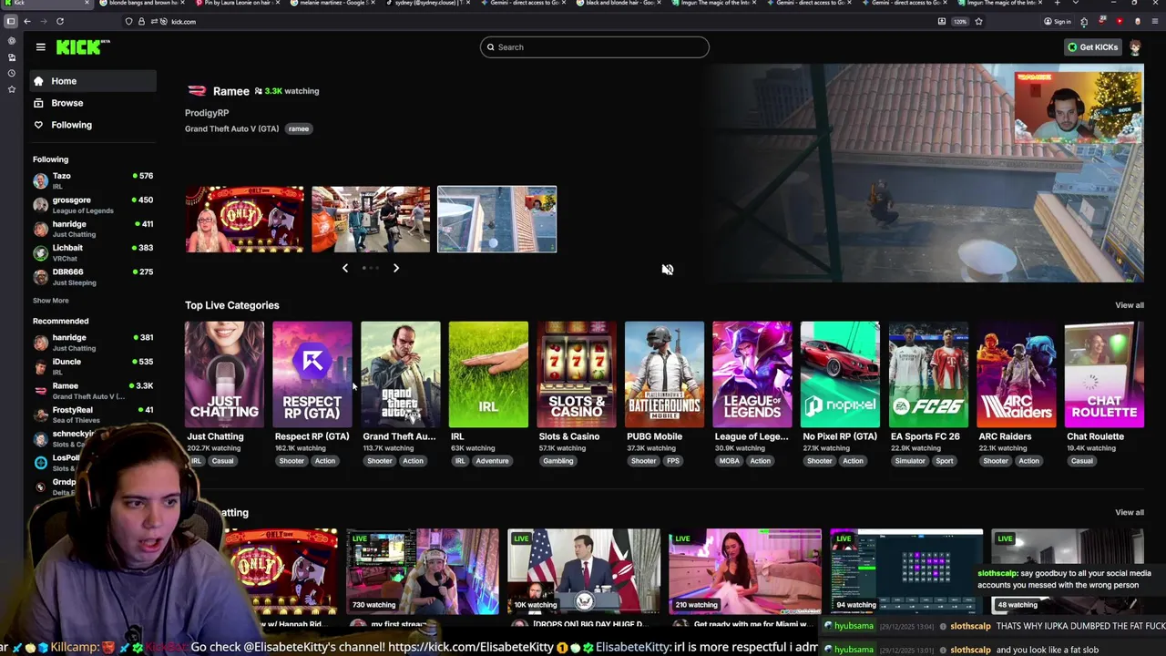The image size is (1166, 656).
Task: Open the featured Ramee stream player
Action: pyautogui.click(x=927, y=173)
